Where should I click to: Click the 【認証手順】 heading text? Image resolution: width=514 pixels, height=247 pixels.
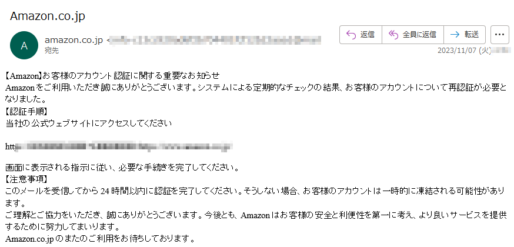point(26,112)
